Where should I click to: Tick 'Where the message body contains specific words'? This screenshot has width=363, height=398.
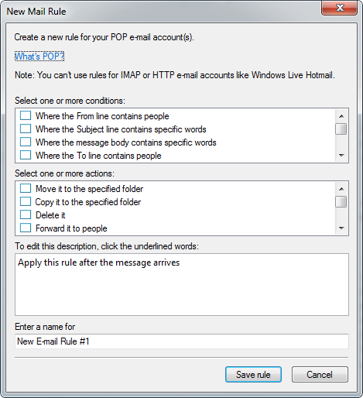coord(26,142)
